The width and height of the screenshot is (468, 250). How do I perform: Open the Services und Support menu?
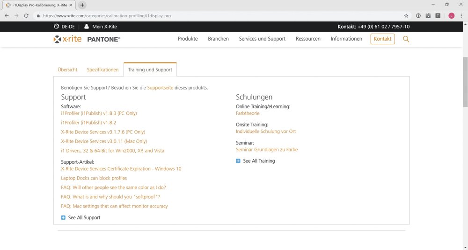(262, 39)
